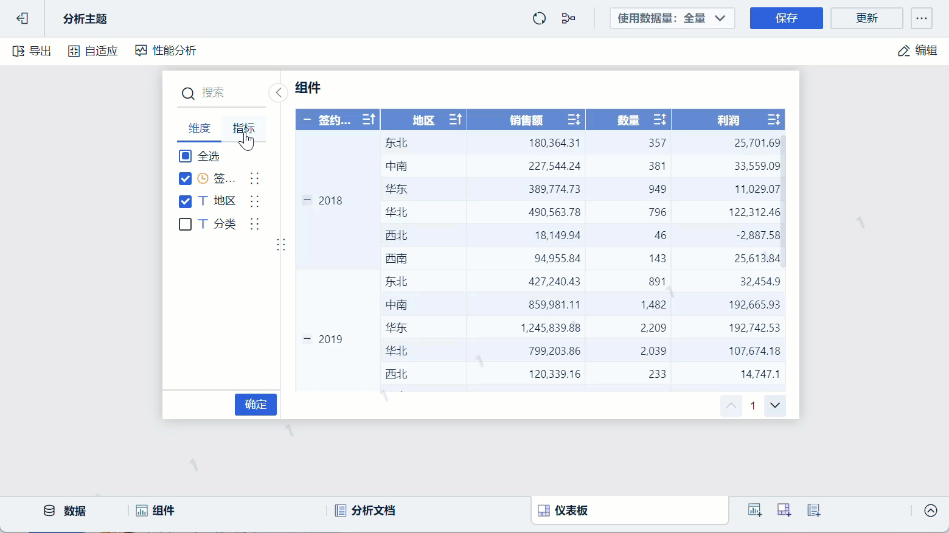Click the page number 1 field

[753, 406]
